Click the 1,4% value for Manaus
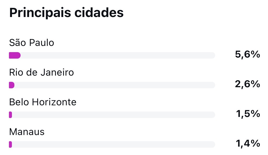Screen dimensions: 268x155 pos(248,144)
